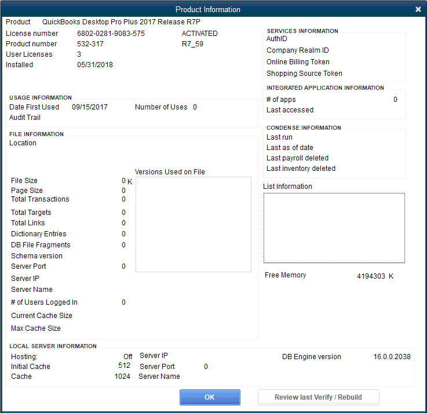Click the QuickBooks Desktop Pro Plus 2017 product name
Viewport: 427px width, 413px height.
(x=121, y=22)
